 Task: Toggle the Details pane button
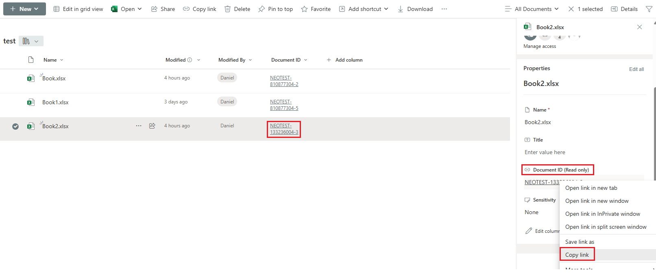(x=624, y=9)
